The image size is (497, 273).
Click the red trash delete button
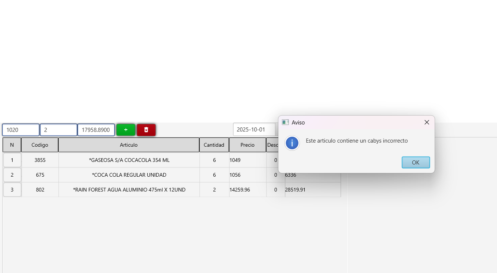[x=146, y=130]
